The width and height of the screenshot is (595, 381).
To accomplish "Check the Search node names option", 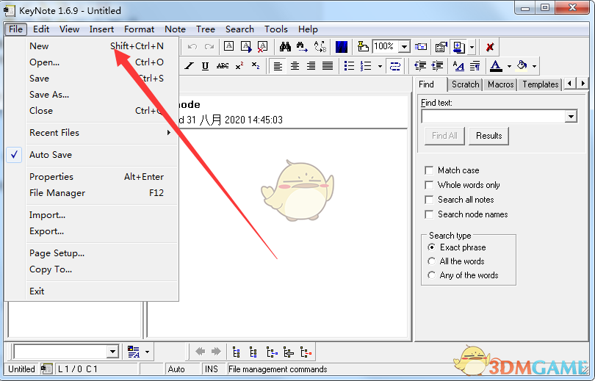I will tap(429, 214).
